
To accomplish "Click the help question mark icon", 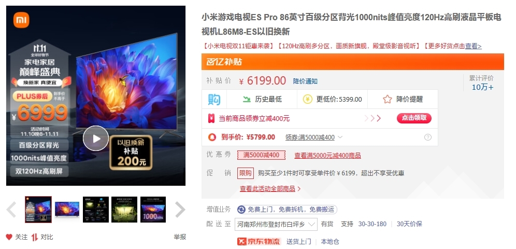I will click(428, 137).
